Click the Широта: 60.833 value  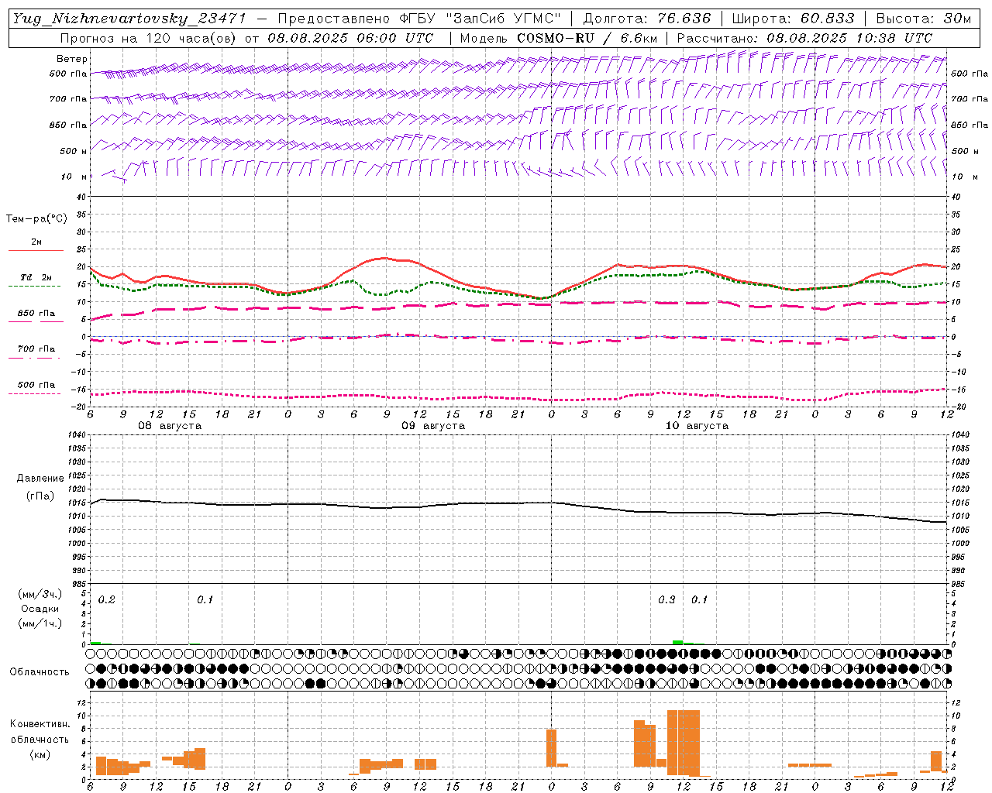point(793,19)
